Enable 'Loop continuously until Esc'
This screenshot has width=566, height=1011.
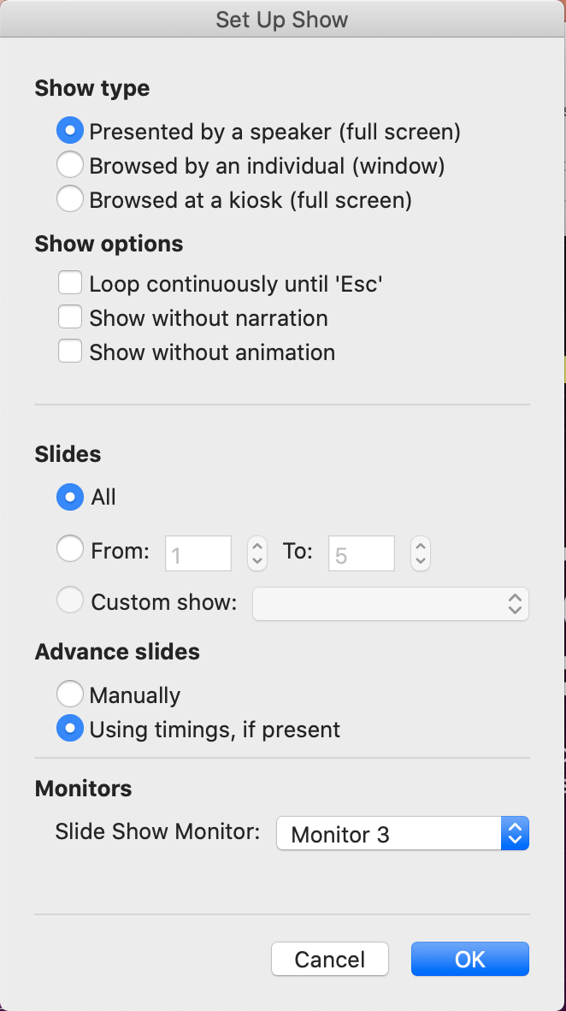coord(70,282)
